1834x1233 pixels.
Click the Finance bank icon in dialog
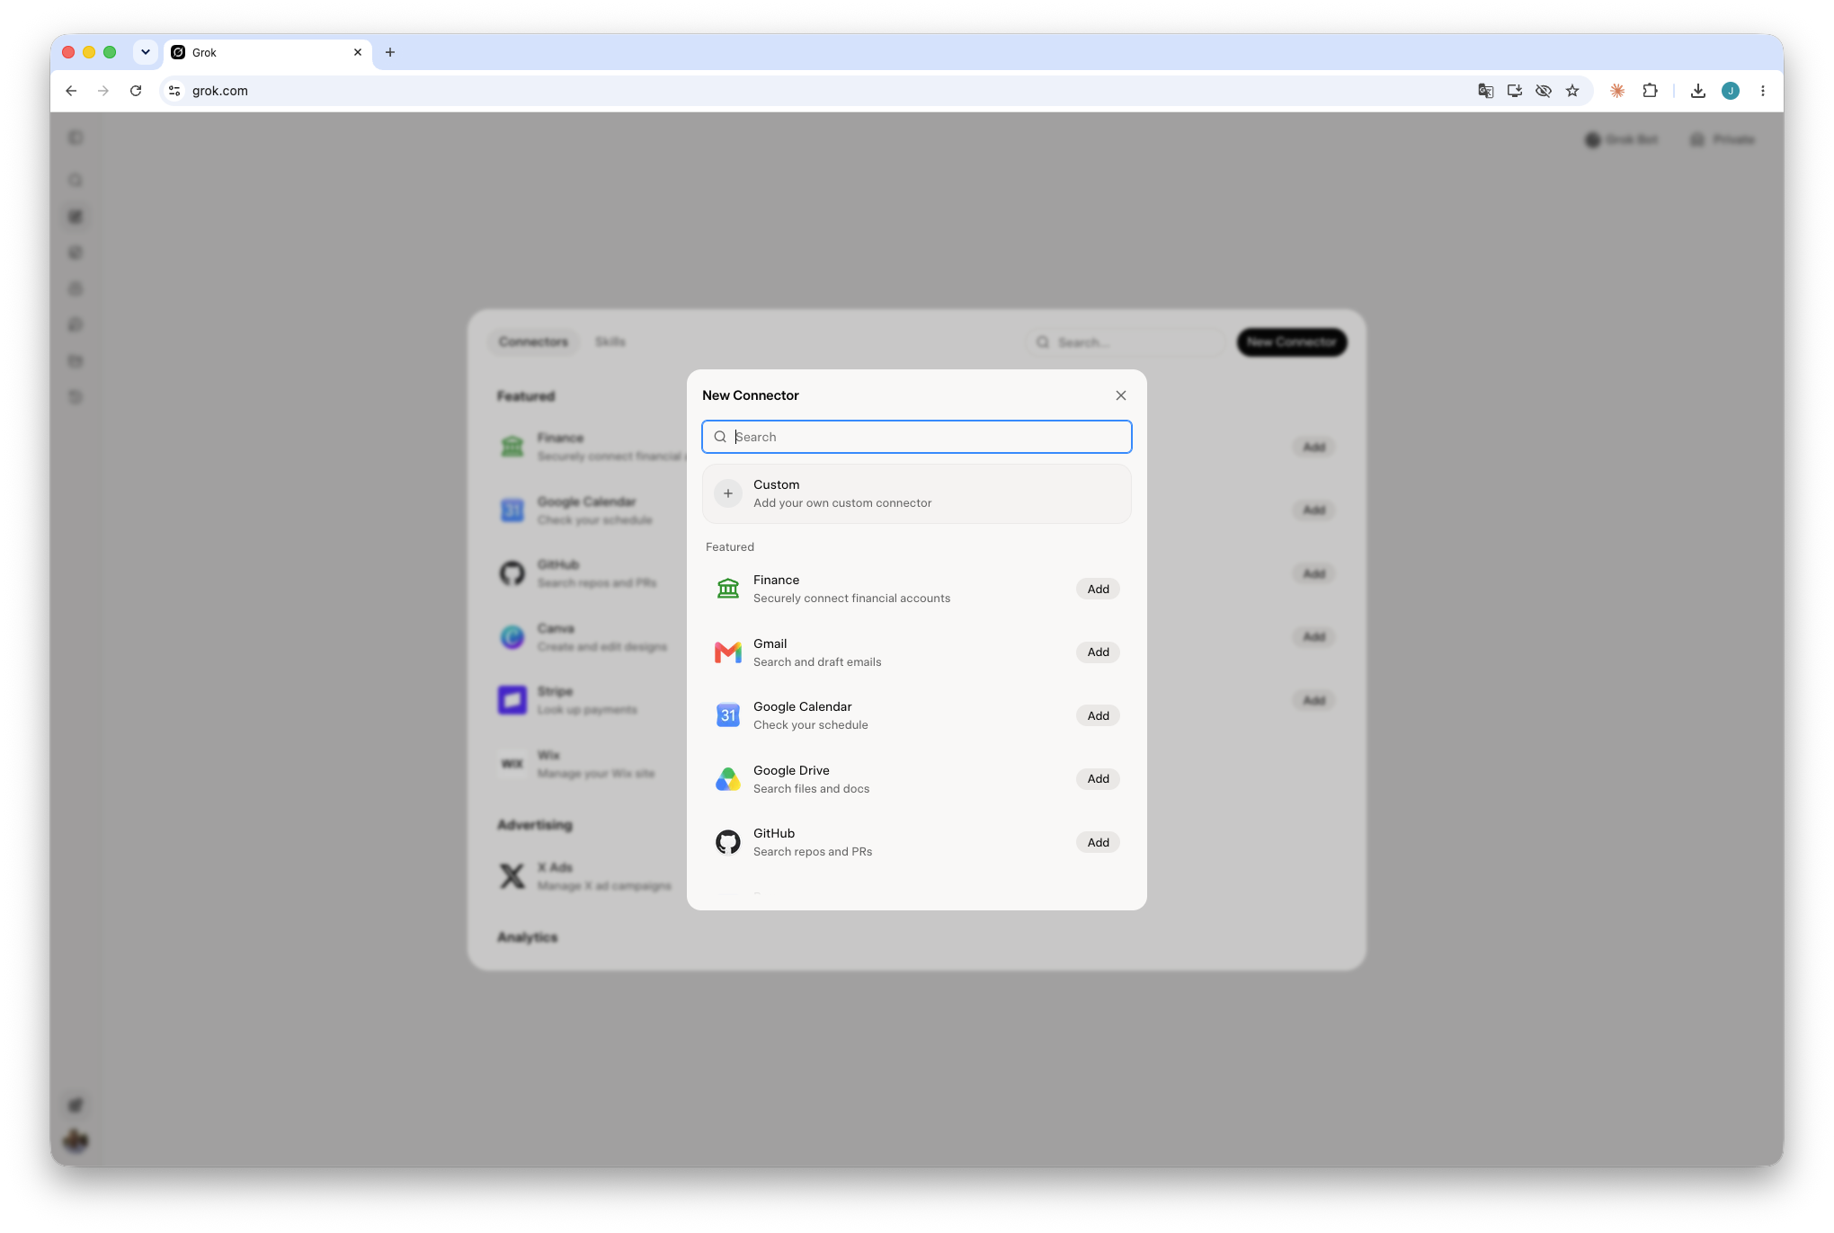tap(728, 590)
